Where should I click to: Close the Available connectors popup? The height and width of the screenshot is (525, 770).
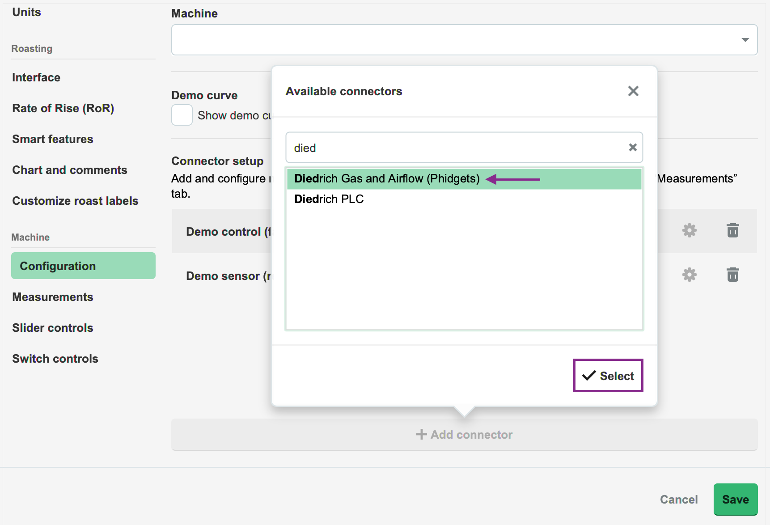point(633,91)
